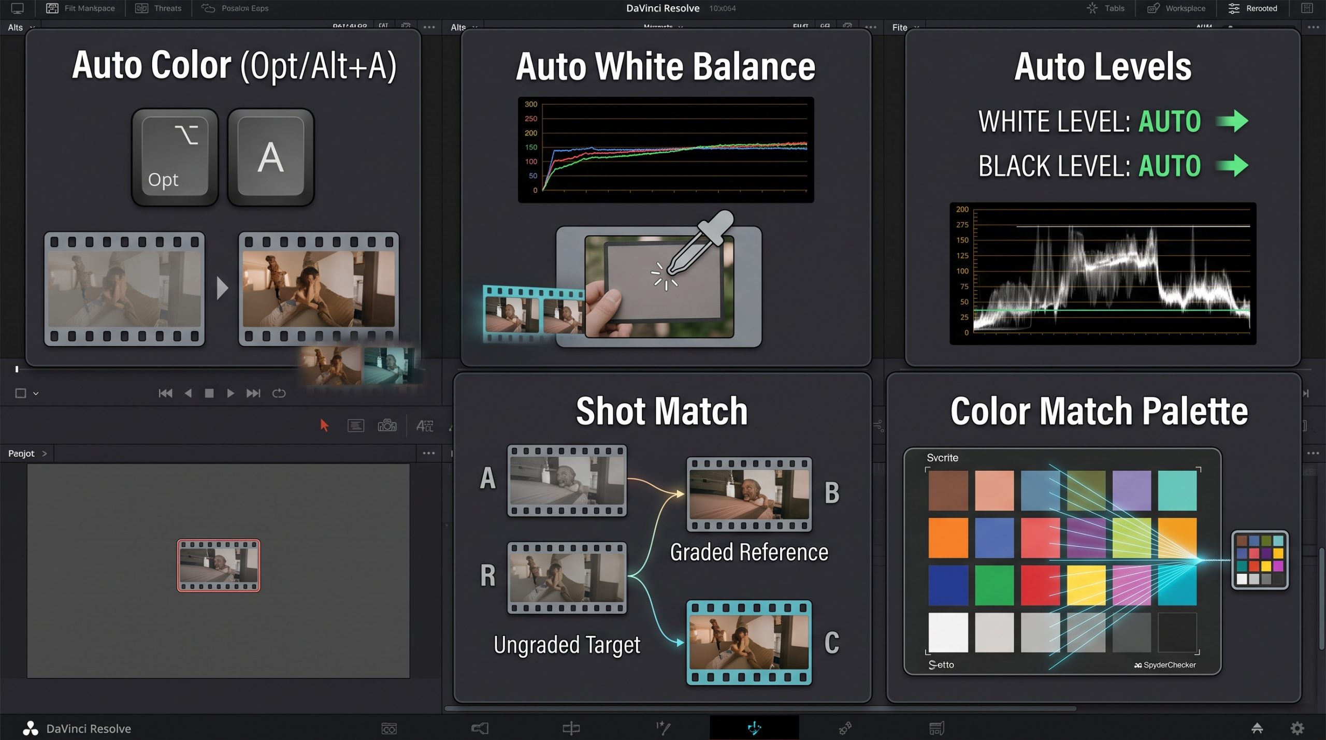Open the Fairlight page icon in bottom bar
Viewport: 1326px width, 740px height.
845,729
